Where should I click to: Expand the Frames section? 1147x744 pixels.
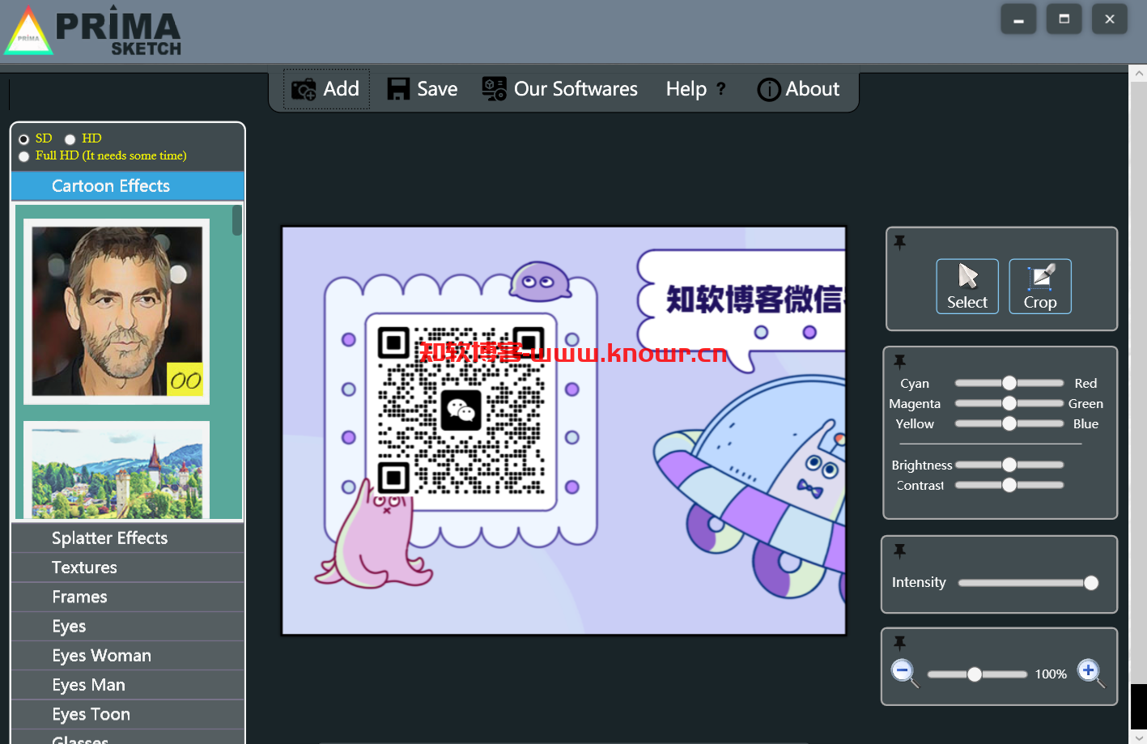click(128, 597)
